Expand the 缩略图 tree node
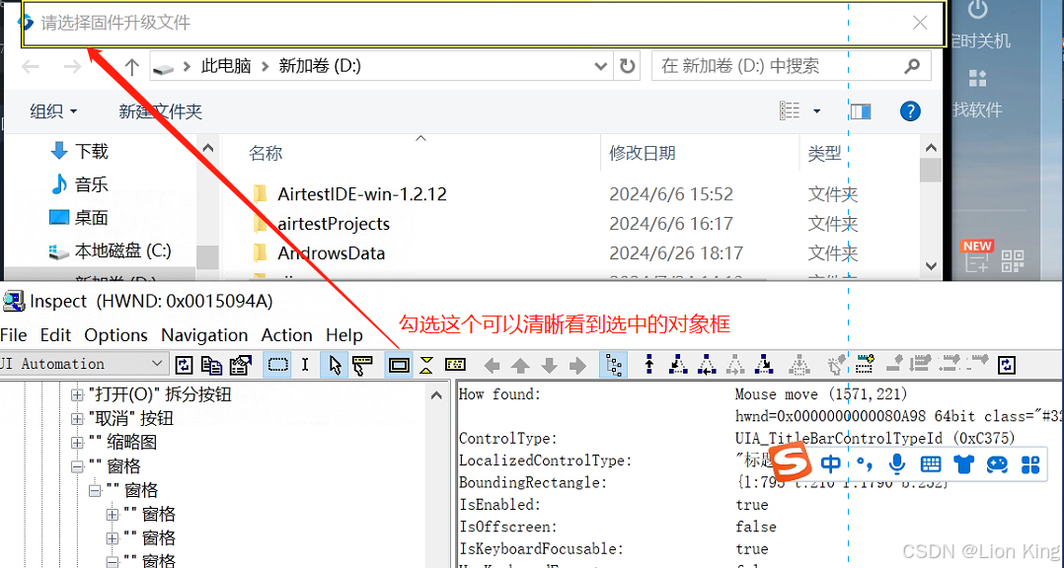 [77, 443]
